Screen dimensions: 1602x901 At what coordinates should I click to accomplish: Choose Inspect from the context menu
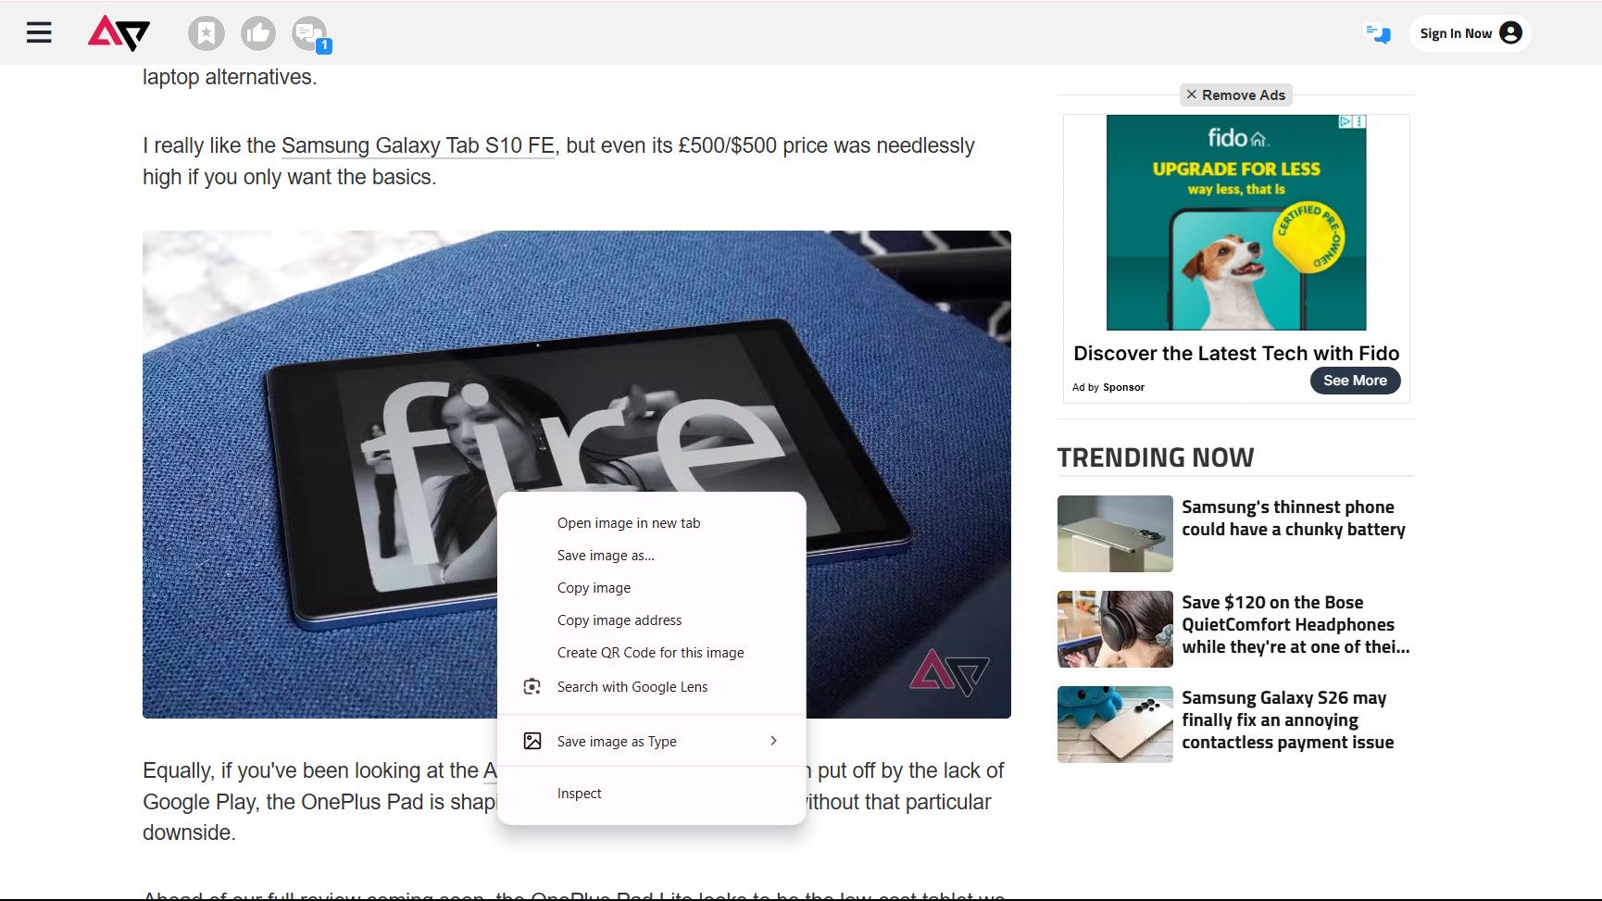coord(580,793)
